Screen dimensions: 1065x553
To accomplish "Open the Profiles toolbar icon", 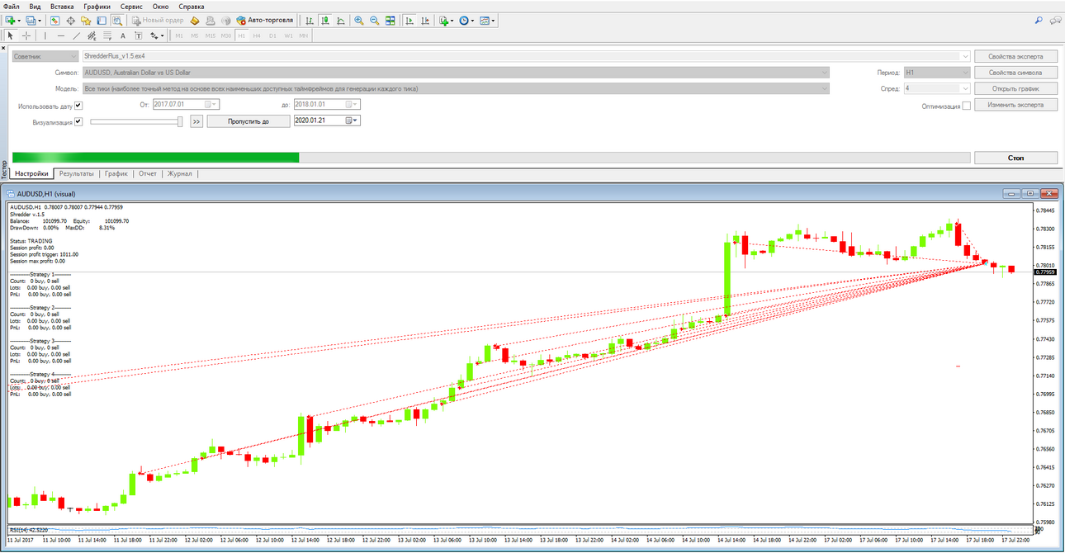I will pyautogui.click(x=31, y=20).
